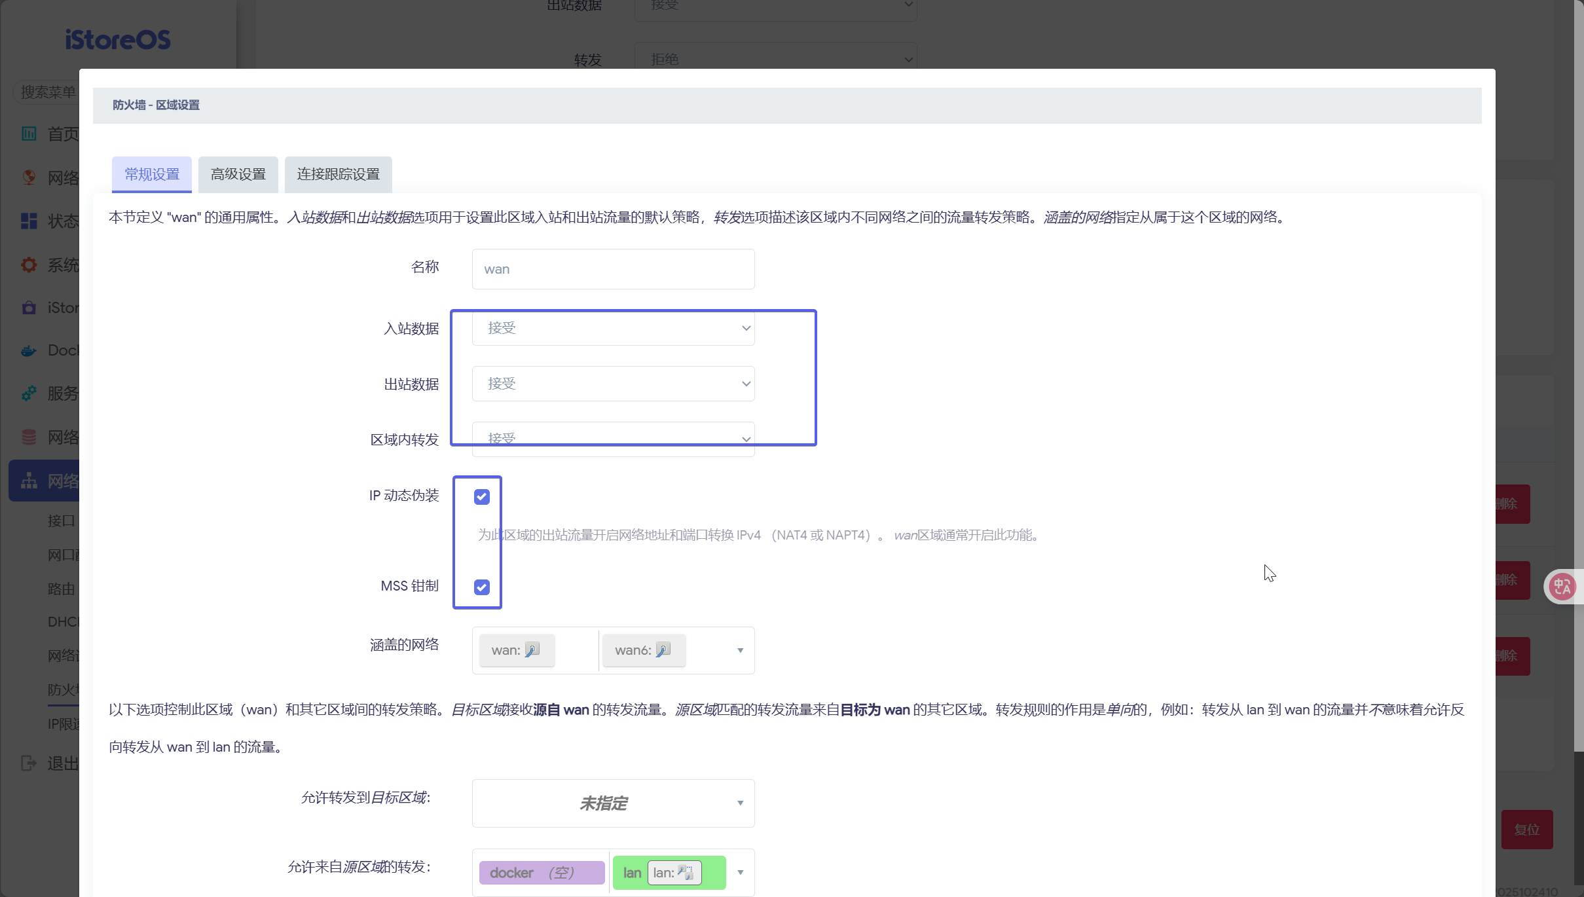Click the iStoreOS logo

click(x=118, y=40)
